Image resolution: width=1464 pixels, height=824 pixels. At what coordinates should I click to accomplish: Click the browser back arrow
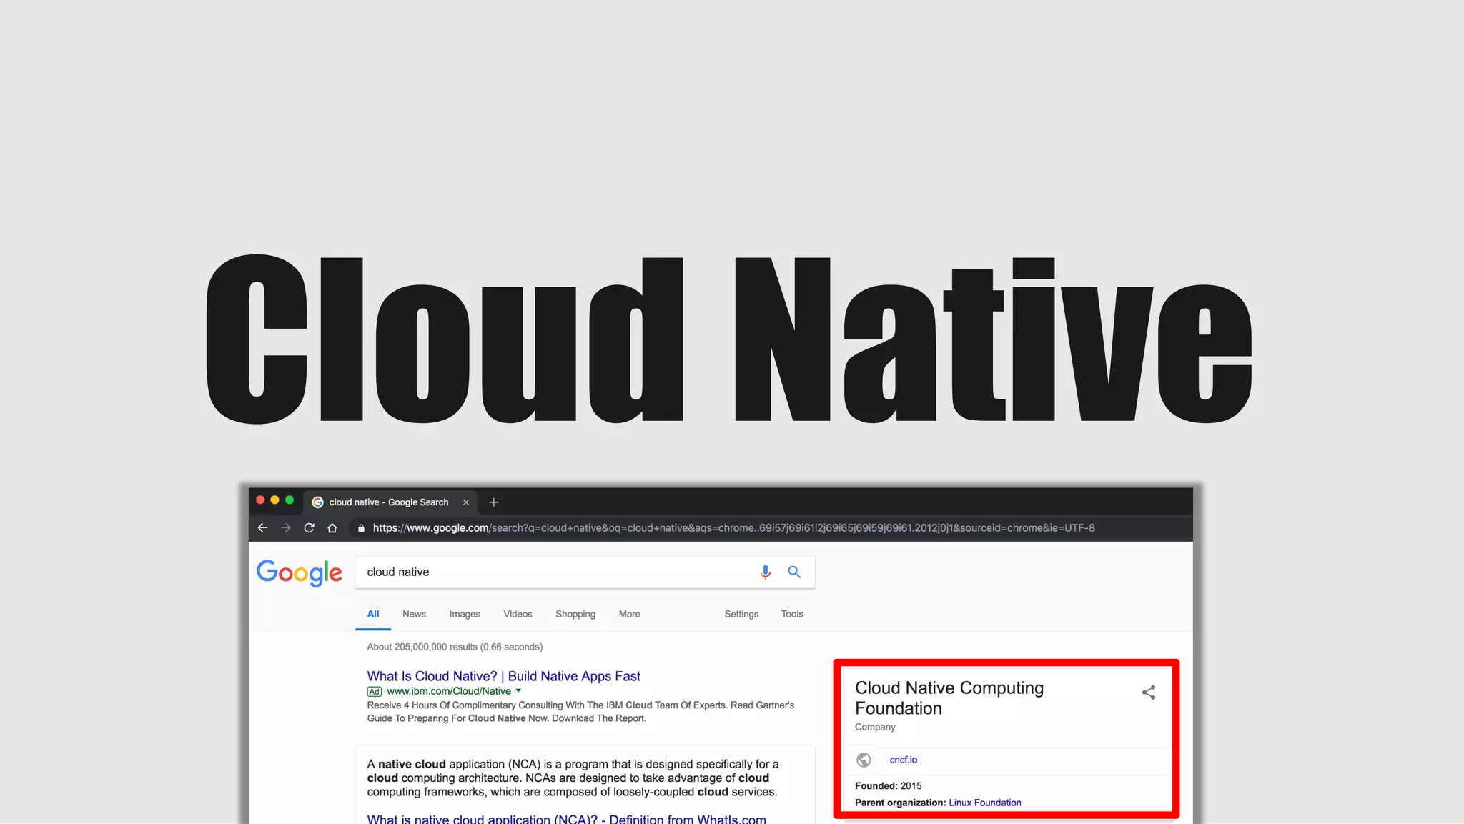click(262, 527)
